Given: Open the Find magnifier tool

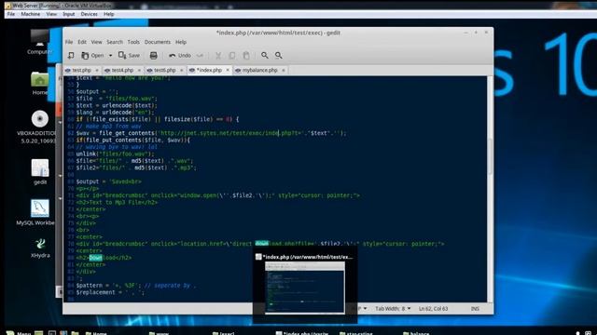Looking at the screenshot, I should (265, 56).
